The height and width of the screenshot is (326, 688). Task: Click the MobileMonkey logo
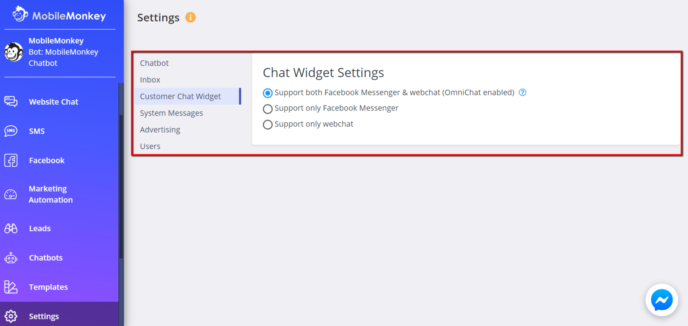pos(59,15)
